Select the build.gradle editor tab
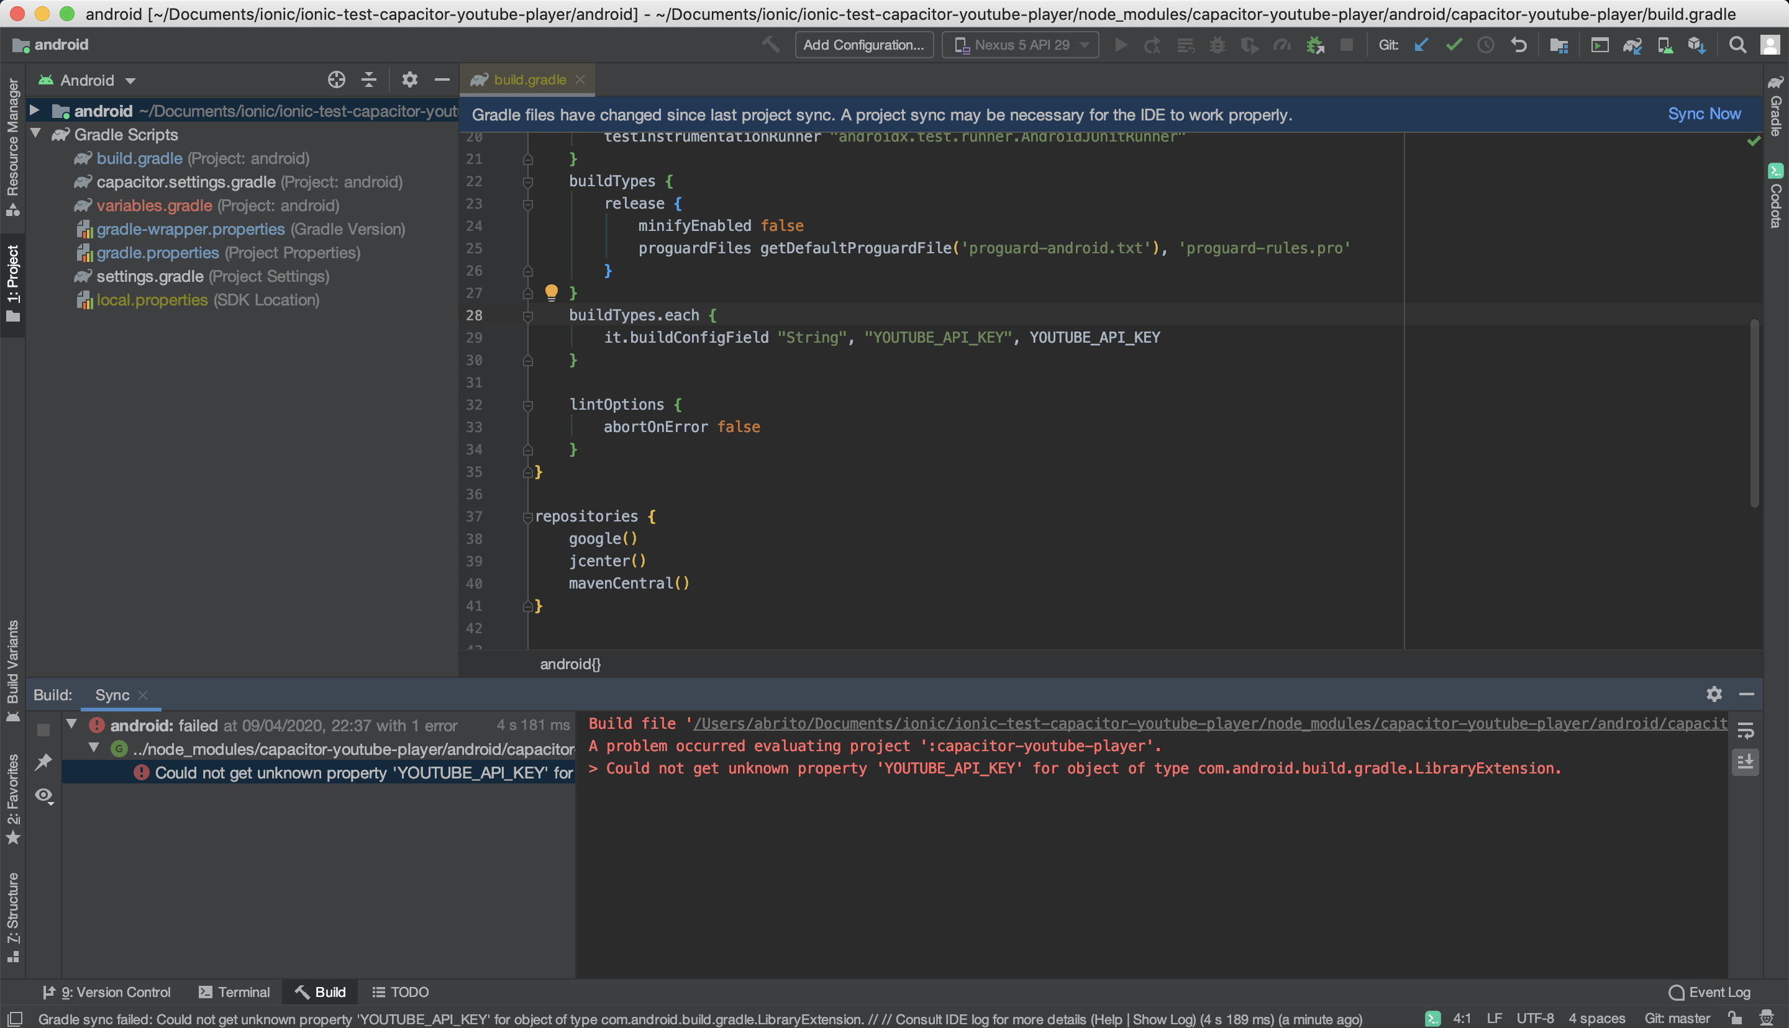This screenshot has width=1789, height=1028. [x=529, y=80]
